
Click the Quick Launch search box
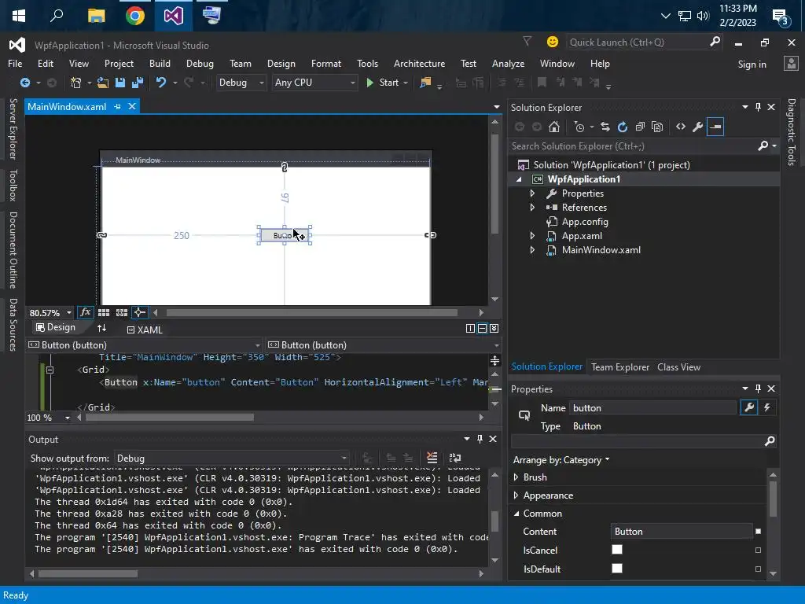click(x=637, y=42)
